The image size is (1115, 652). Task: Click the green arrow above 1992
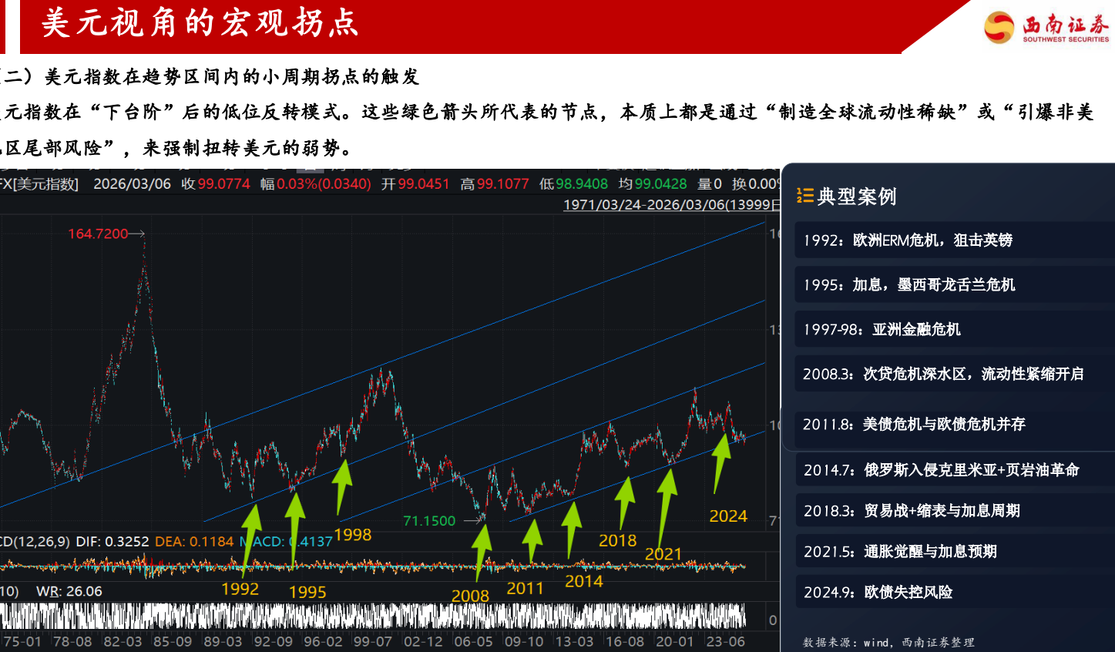pyautogui.click(x=250, y=539)
